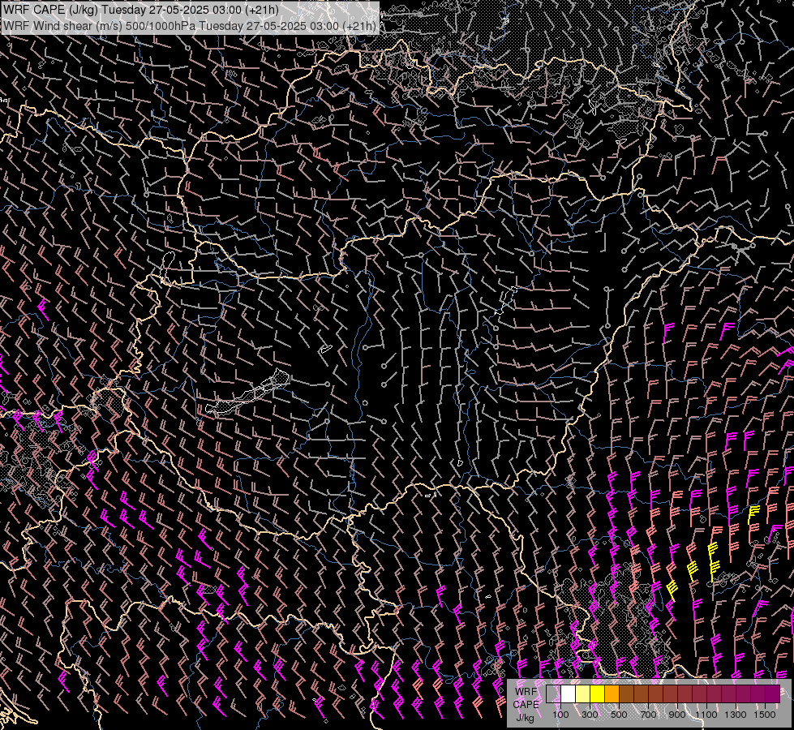Click the elongated white-outlined lake in map center
This screenshot has height=730, width=794.
247,393
